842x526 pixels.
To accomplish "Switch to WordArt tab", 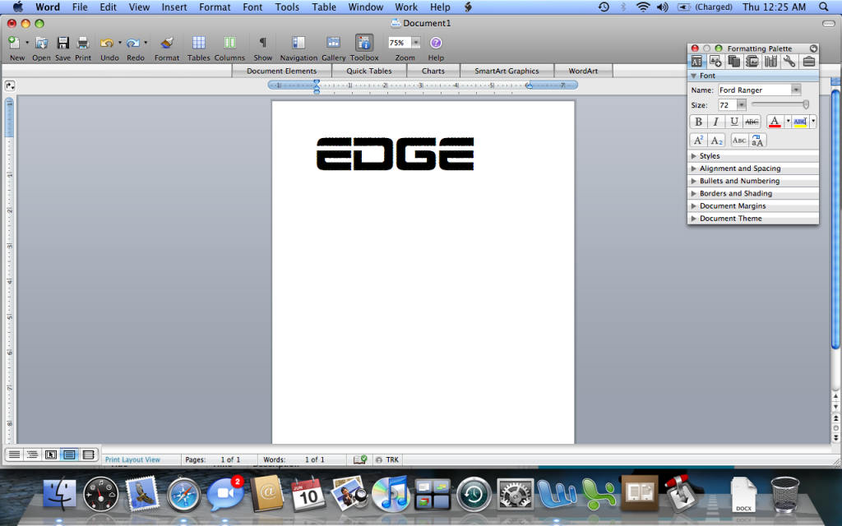I will tap(583, 71).
